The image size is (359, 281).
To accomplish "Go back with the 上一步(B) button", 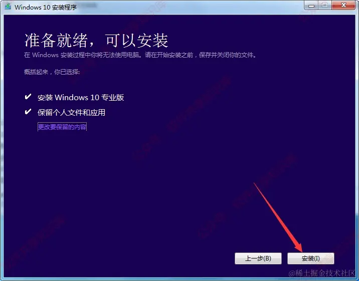I will point(258,258).
